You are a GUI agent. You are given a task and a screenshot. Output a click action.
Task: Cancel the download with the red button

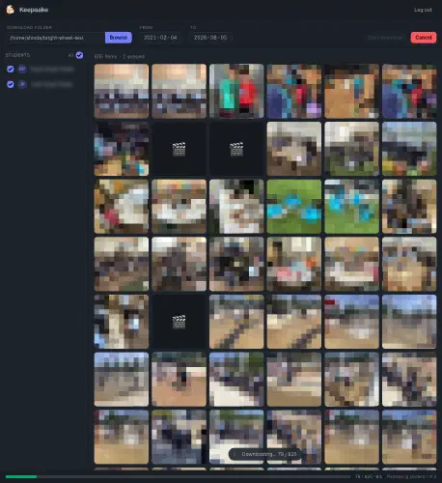424,38
